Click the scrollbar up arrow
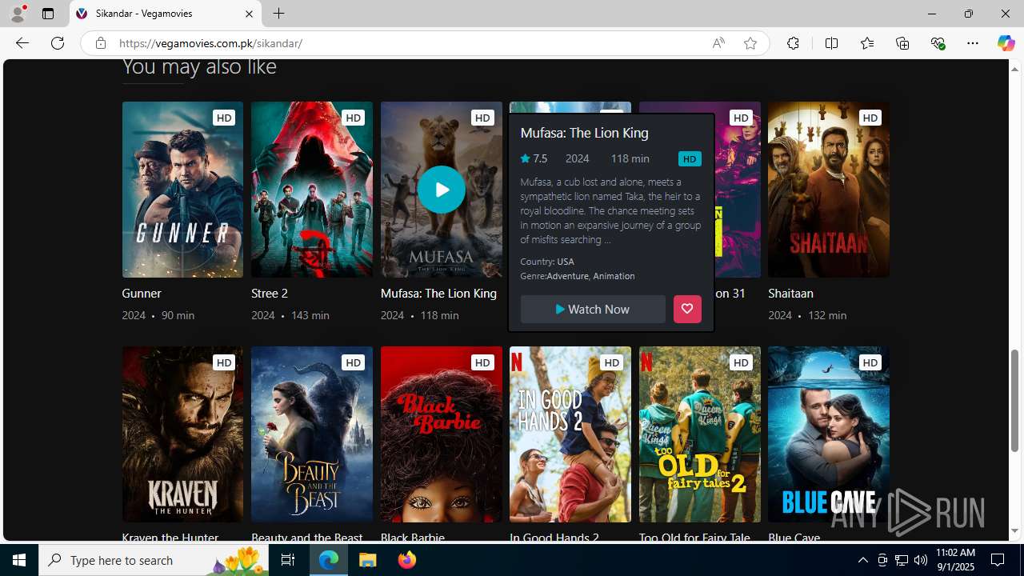 pyautogui.click(x=1015, y=69)
